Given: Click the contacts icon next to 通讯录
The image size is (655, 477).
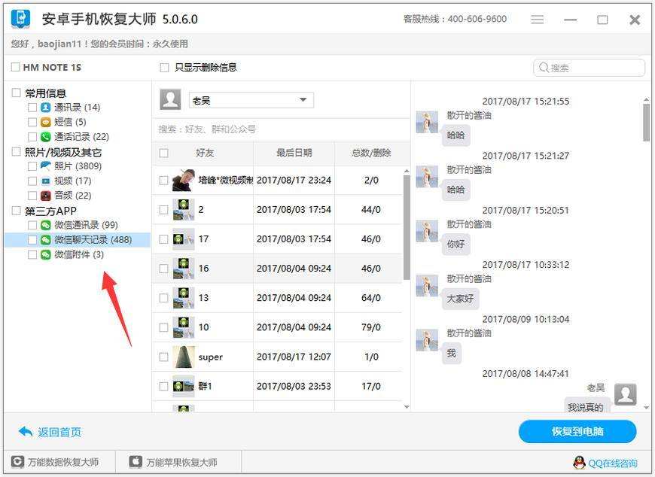Looking at the screenshot, I should pyautogui.click(x=45, y=108).
